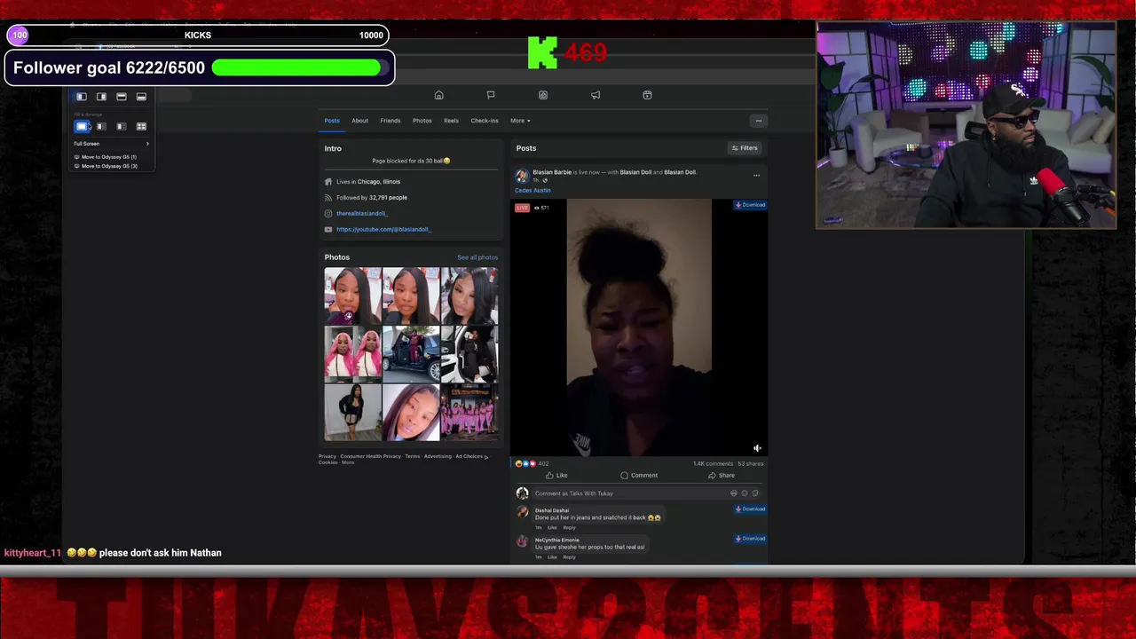The width and height of the screenshot is (1136, 639).
Task: Click the Instagram icon in Intro
Action: coord(328,214)
